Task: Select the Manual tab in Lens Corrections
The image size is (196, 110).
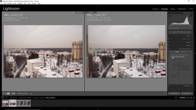Action: click(x=183, y=52)
